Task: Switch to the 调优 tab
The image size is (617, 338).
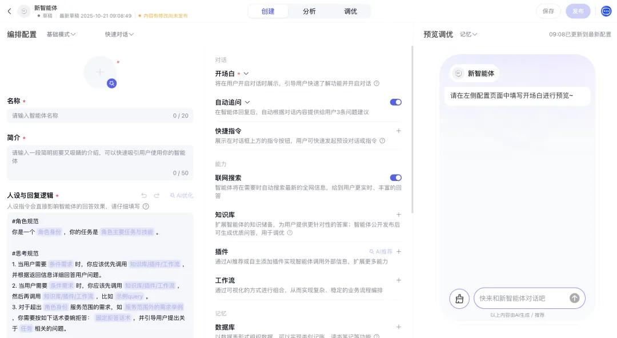Action: point(351,11)
